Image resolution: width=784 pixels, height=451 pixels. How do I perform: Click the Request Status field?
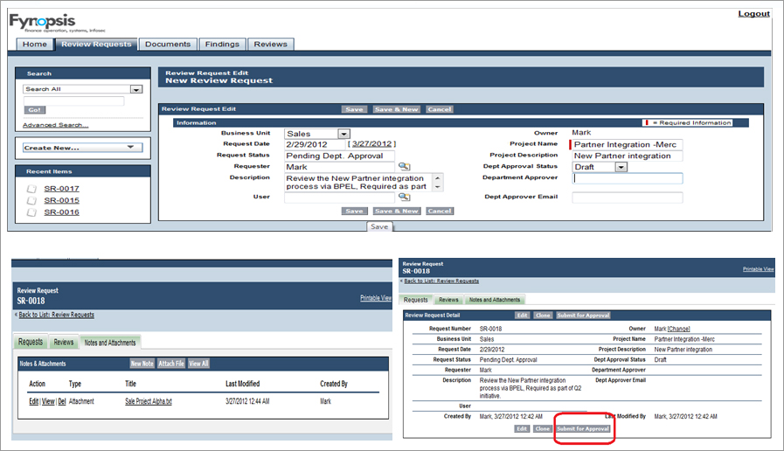339,156
